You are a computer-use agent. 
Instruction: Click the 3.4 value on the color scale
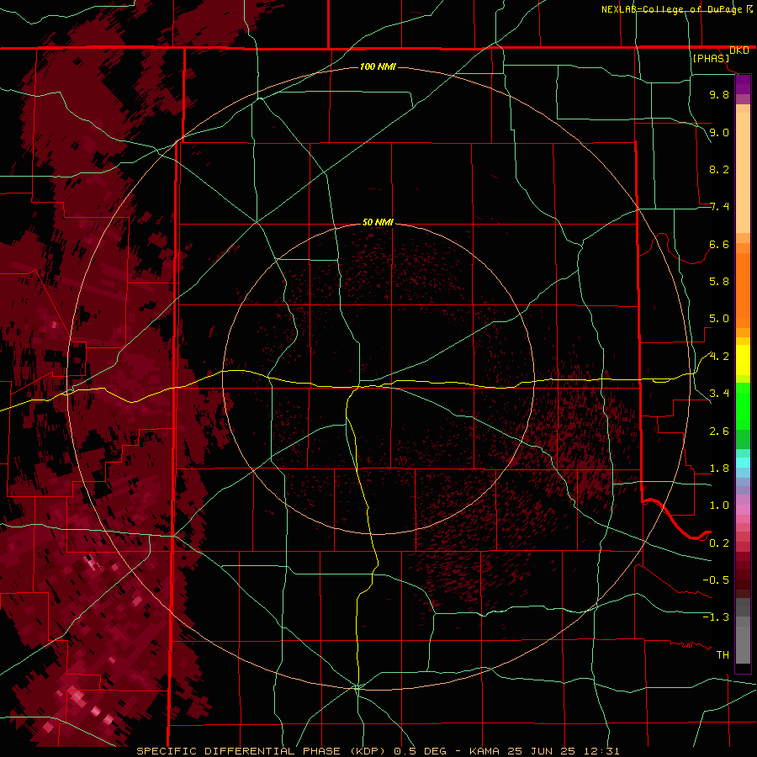click(x=719, y=394)
